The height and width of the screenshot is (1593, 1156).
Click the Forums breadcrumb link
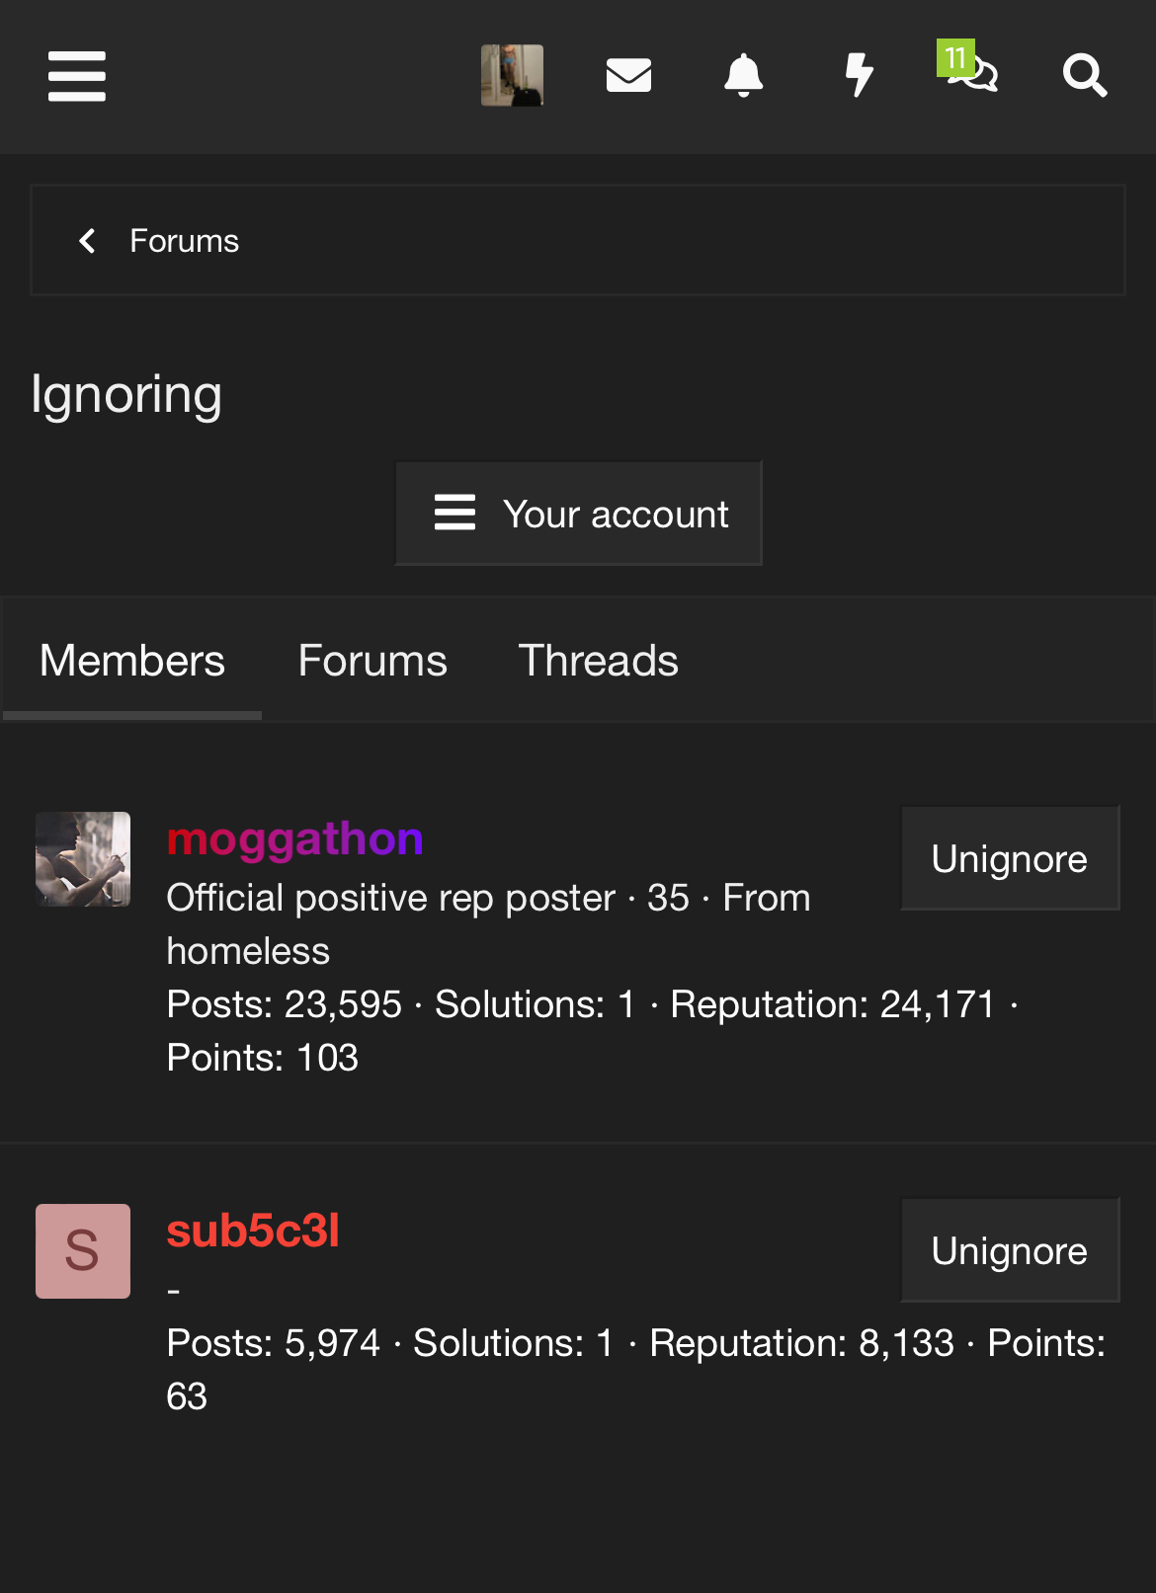[185, 241]
